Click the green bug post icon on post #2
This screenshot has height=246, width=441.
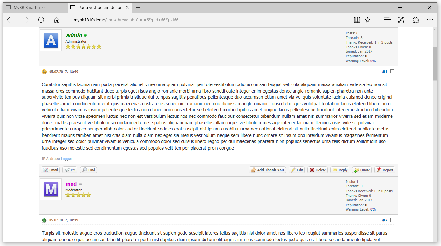click(x=44, y=220)
